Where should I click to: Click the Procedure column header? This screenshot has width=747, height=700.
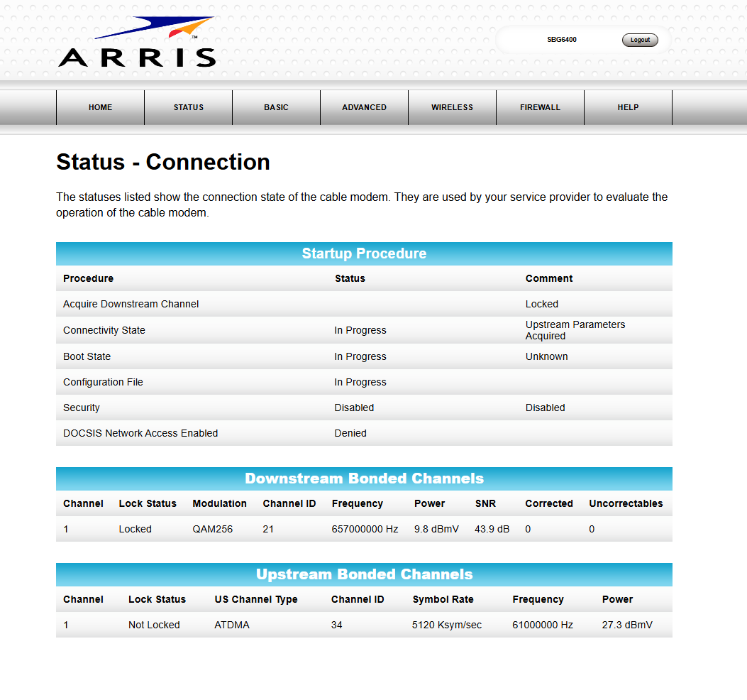[88, 278]
